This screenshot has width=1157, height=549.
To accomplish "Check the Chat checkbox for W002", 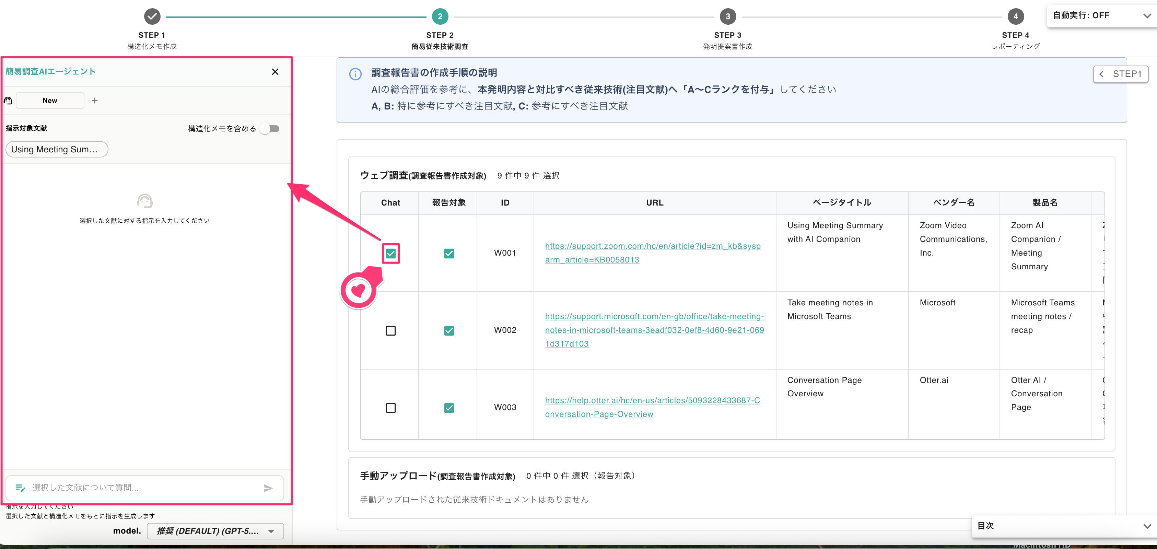I will [391, 331].
